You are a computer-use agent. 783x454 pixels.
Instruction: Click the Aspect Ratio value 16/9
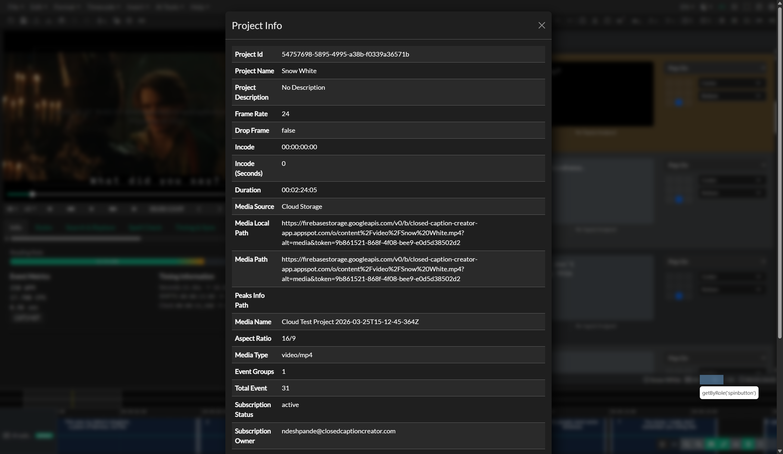(288, 338)
